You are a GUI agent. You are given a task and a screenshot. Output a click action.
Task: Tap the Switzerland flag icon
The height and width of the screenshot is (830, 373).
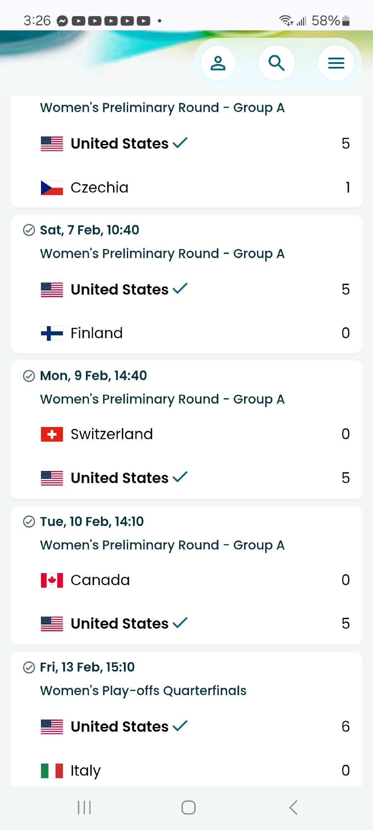[52, 435]
